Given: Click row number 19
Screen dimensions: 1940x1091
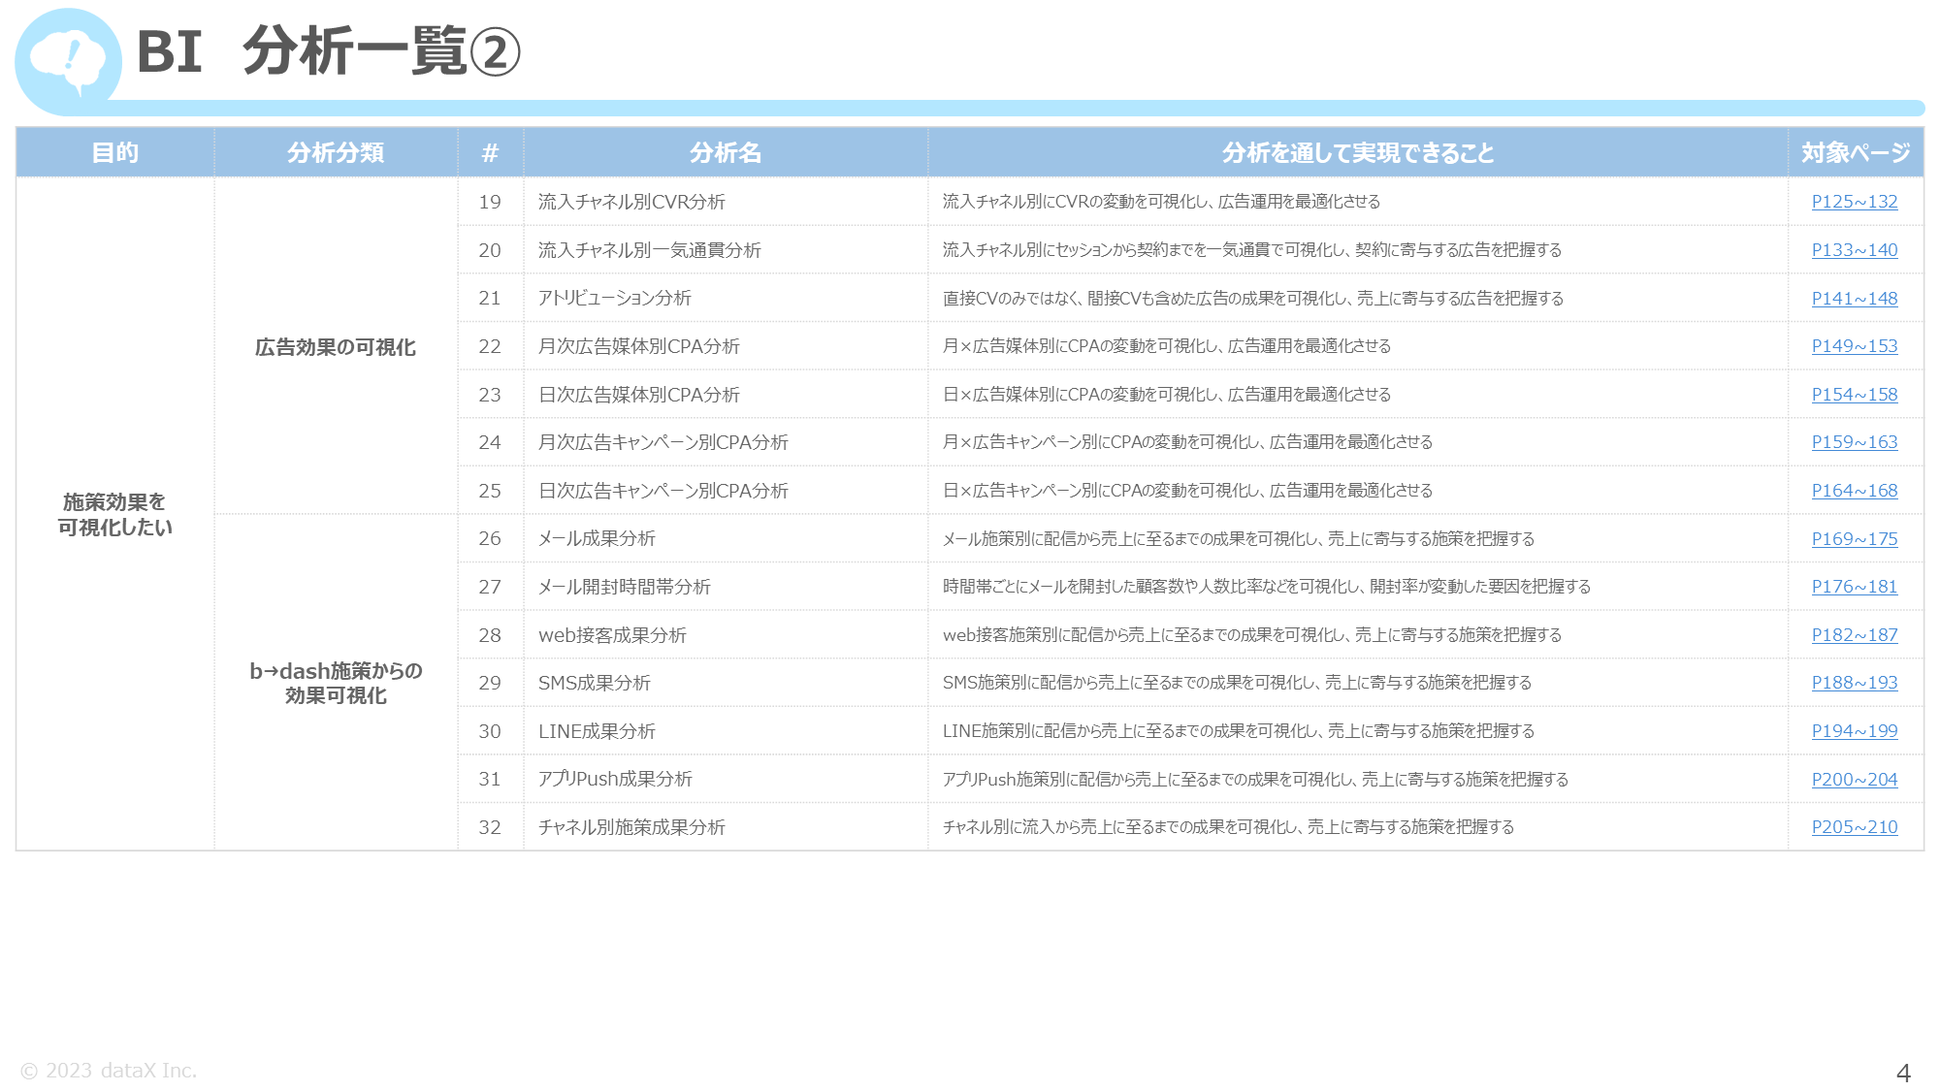Looking at the screenshot, I should pyautogui.click(x=490, y=202).
